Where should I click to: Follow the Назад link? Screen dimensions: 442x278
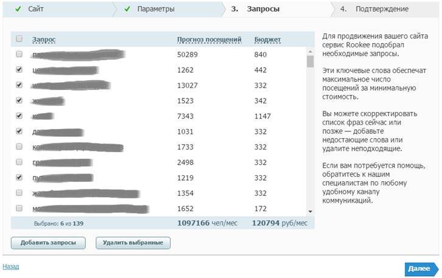pyautogui.click(x=10, y=266)
